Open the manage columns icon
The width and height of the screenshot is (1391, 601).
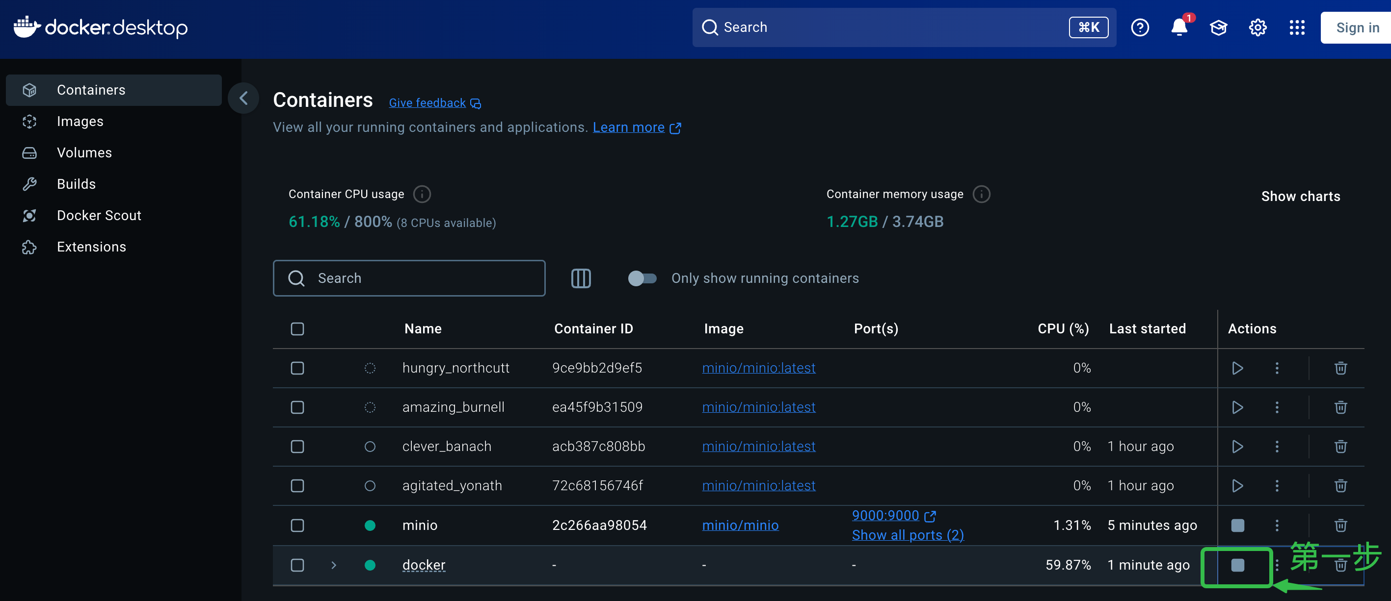click(581, 278)
